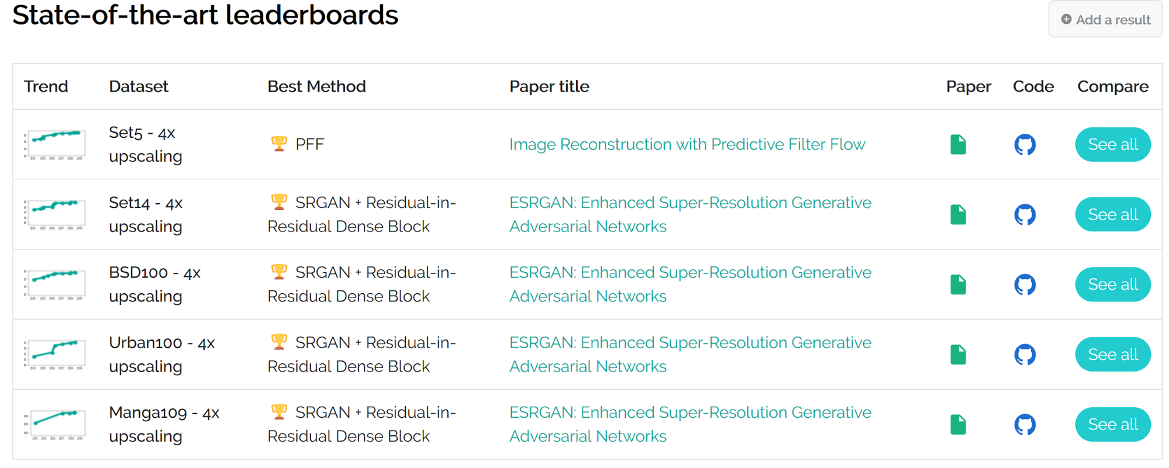View the Manga109 trend chart thumbnail
1169x468 pixels.
point(54,425)
